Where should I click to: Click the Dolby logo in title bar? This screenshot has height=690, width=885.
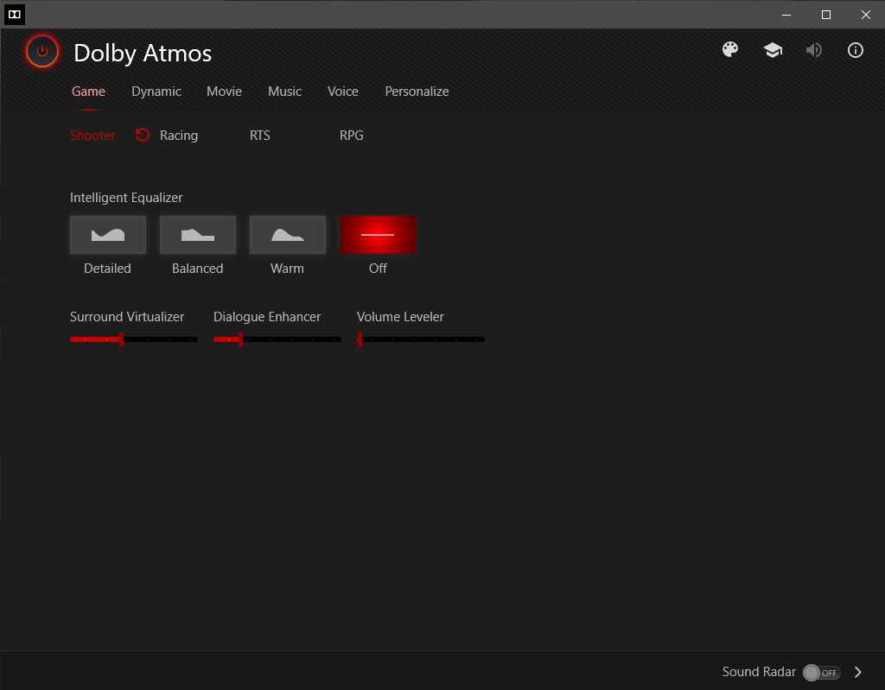pos(15,14)
